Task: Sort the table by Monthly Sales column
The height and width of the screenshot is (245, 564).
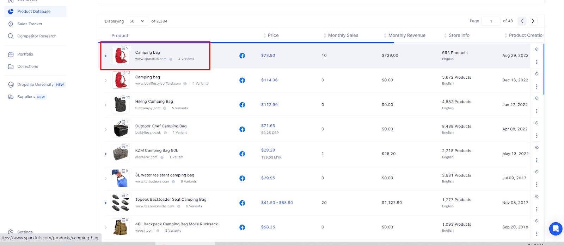Action: (x=343, y=36)
